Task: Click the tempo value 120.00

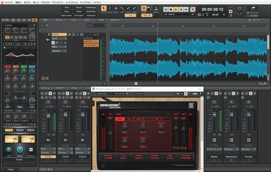Action: (215, 15)
